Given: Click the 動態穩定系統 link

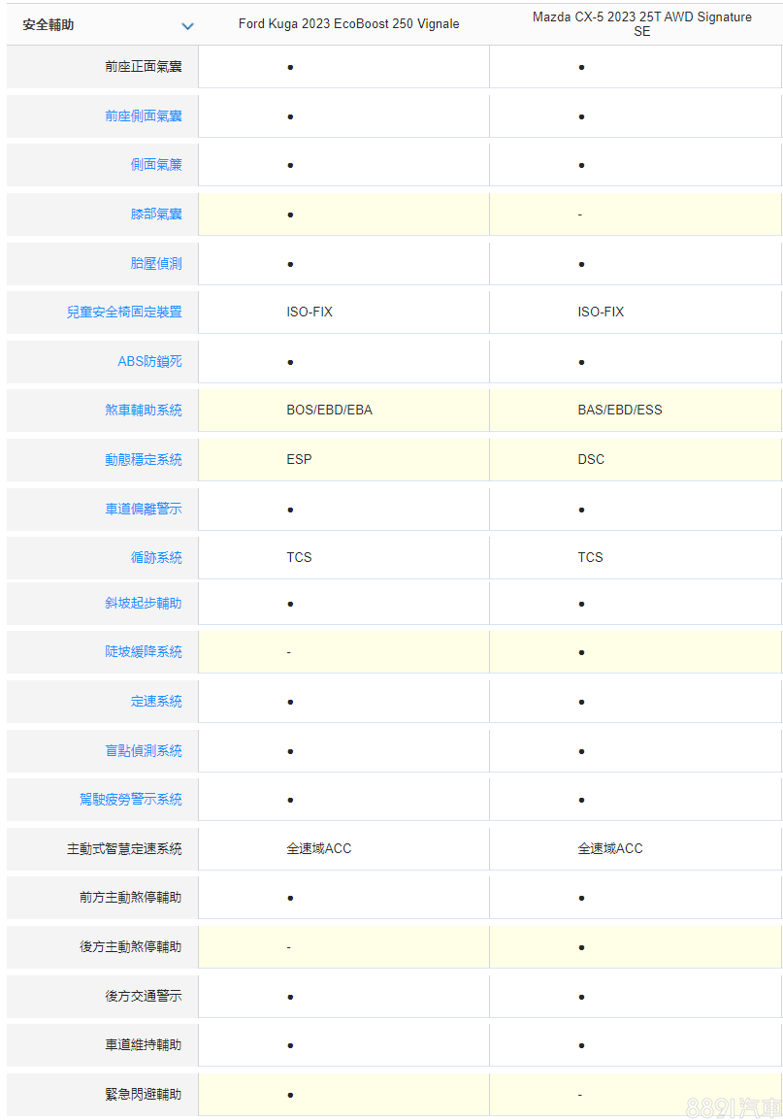Looking at the screenshot, I should 144,459.
